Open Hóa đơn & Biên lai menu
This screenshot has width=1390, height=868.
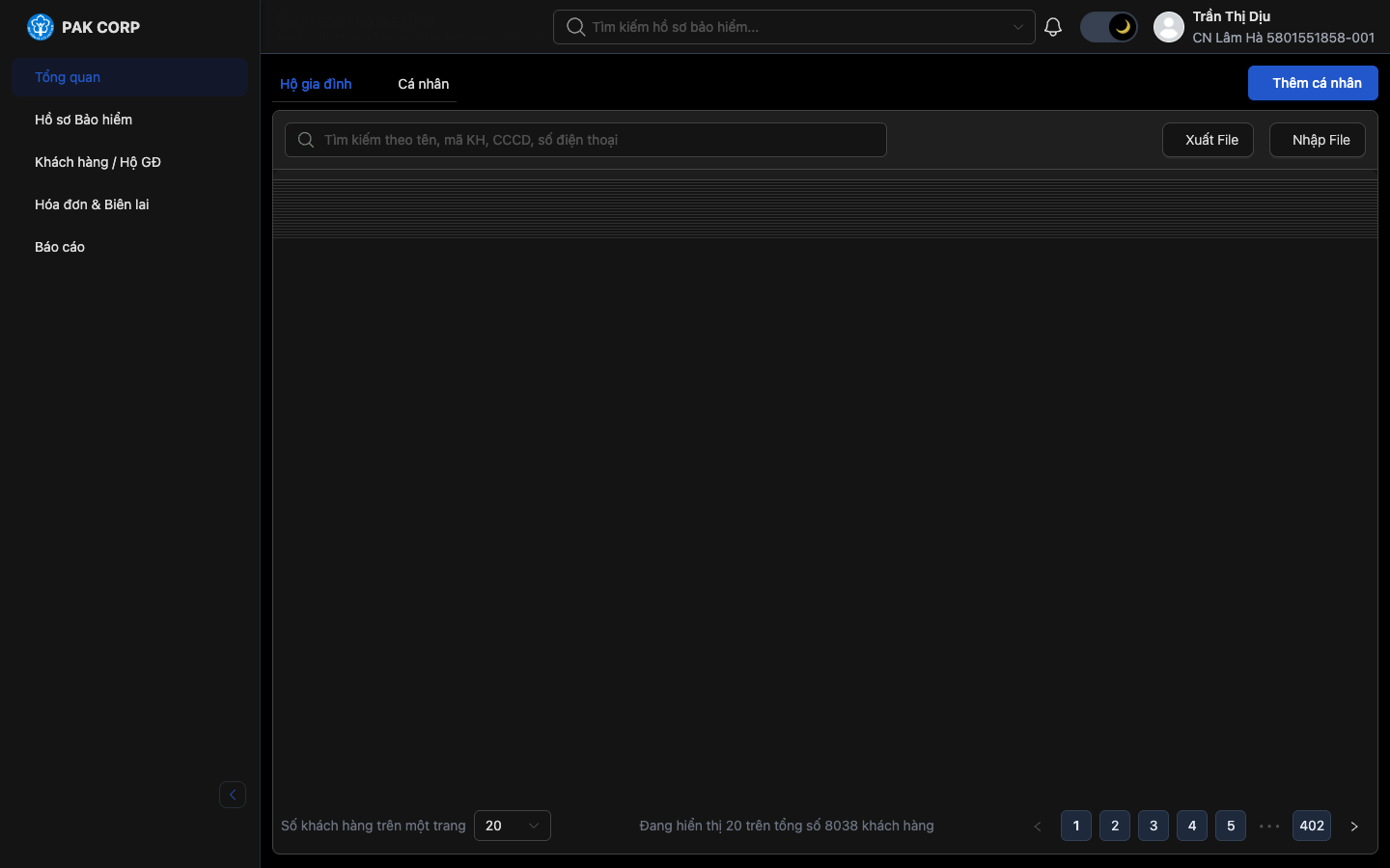[x=130, y=204]
